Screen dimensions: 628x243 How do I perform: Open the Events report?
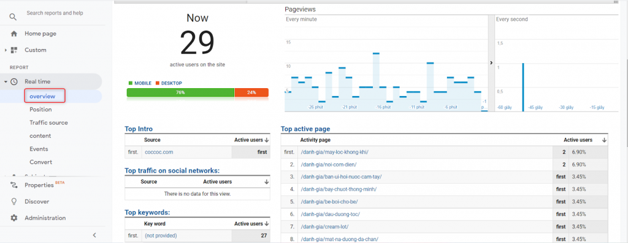[x=39, y=149]
